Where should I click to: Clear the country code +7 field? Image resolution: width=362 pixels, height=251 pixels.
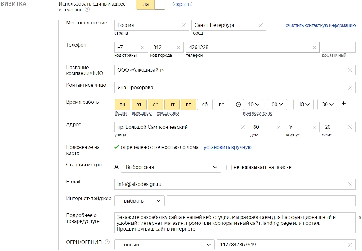pos(143,48)
